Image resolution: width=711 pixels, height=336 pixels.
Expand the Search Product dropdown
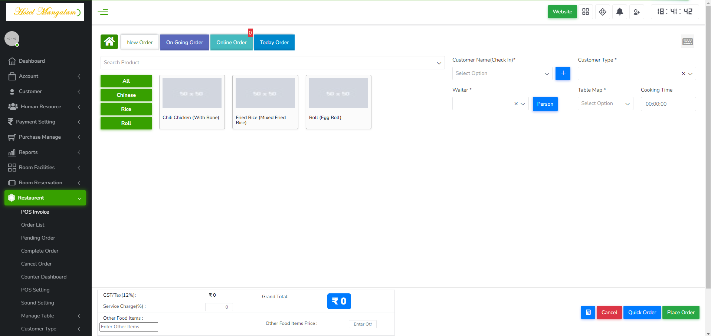(272, 63)
